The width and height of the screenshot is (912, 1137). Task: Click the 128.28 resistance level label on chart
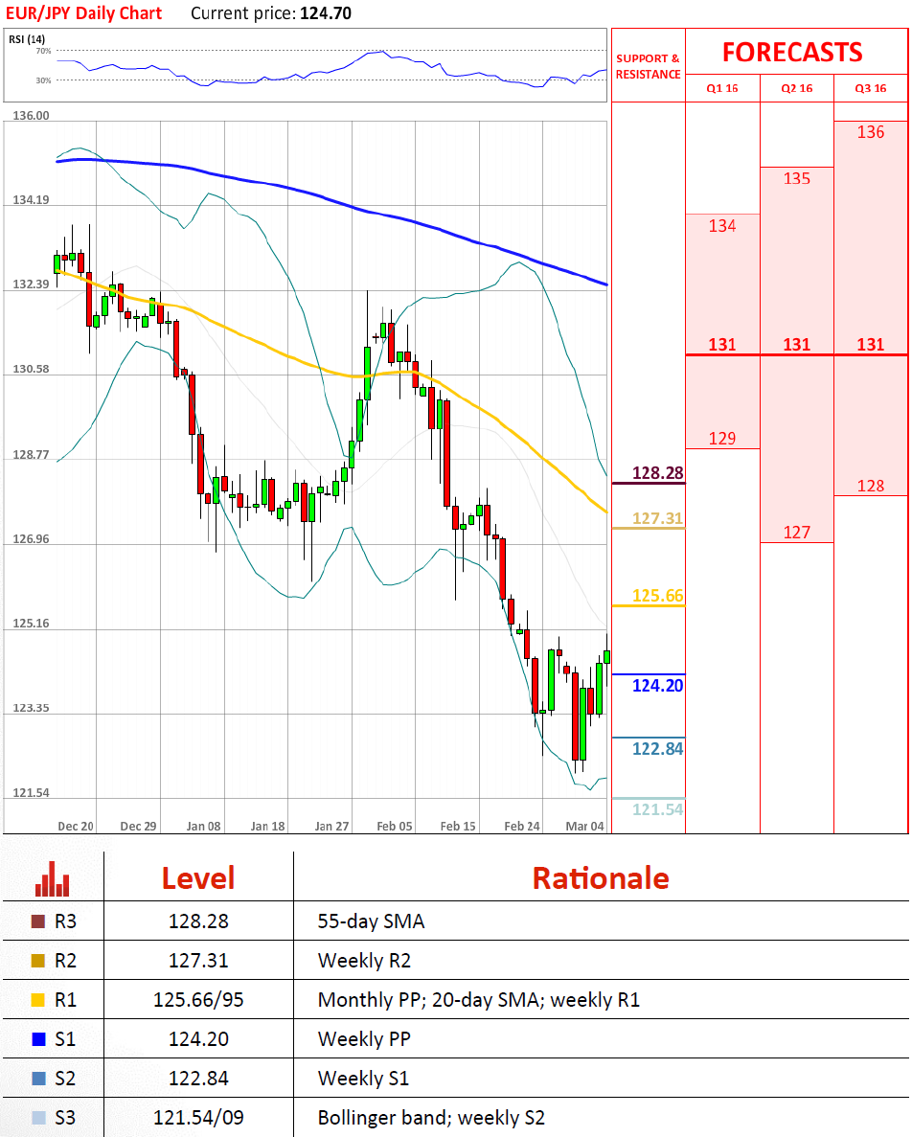point(657,473)
